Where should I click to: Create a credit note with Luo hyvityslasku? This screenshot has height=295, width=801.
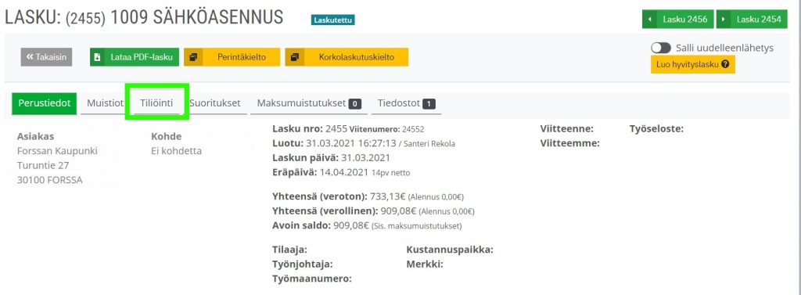(x=692, y=65)
